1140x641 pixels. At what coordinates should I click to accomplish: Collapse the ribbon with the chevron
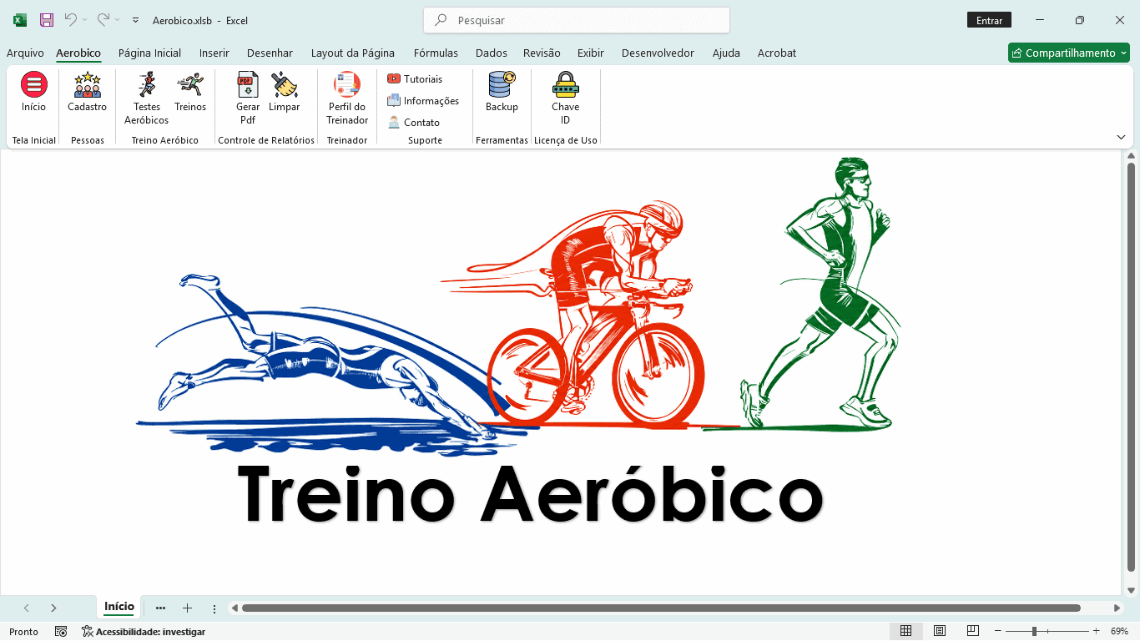tap(1121, 137)
